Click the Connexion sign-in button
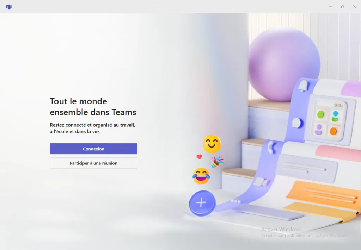361x250 pixels. click(x=93, y=149)
